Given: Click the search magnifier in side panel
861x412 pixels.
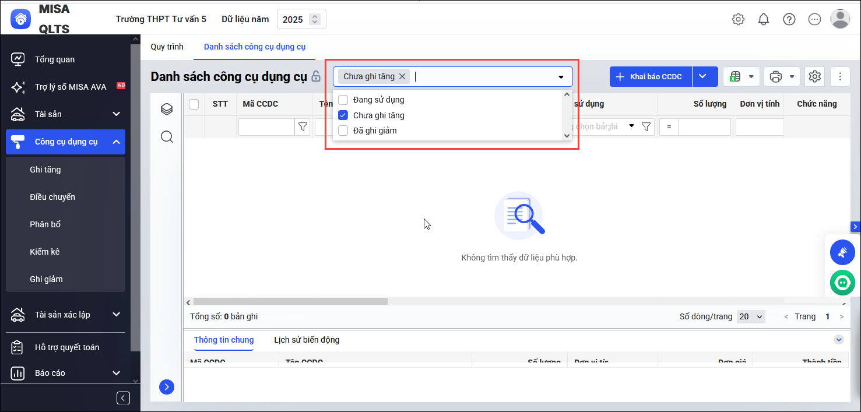Looking at the screenshot, I should pyautogui.click(x=167, y=137).
